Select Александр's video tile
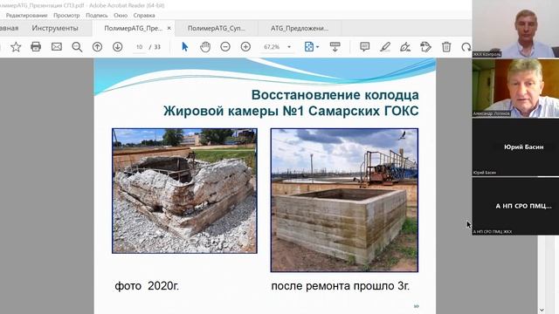The height and width of the screenshot is (314, 559). coord(515,88)
